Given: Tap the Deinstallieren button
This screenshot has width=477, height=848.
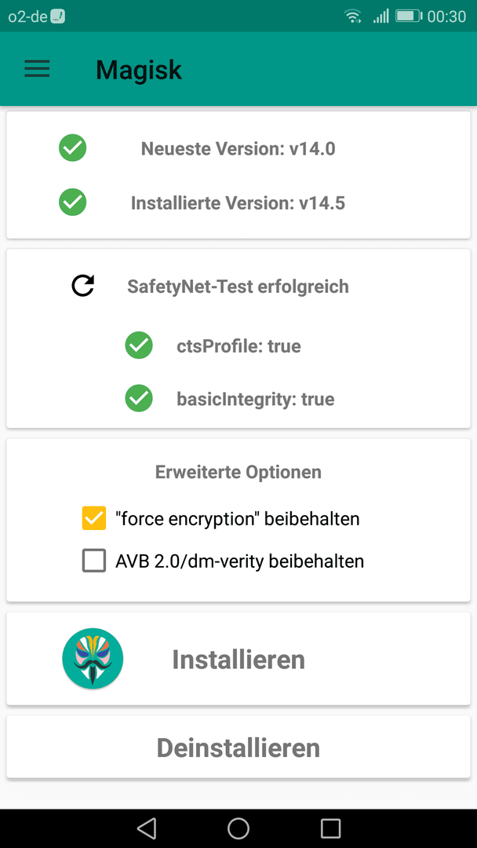Looking at the screenshot, I should pos(238,747).
